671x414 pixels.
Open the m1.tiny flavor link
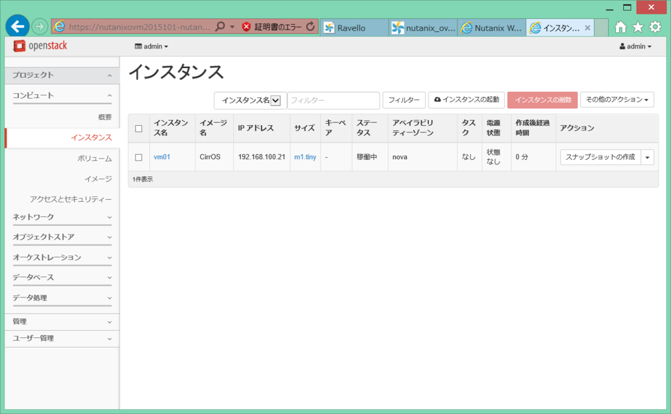tap(305, 157)
